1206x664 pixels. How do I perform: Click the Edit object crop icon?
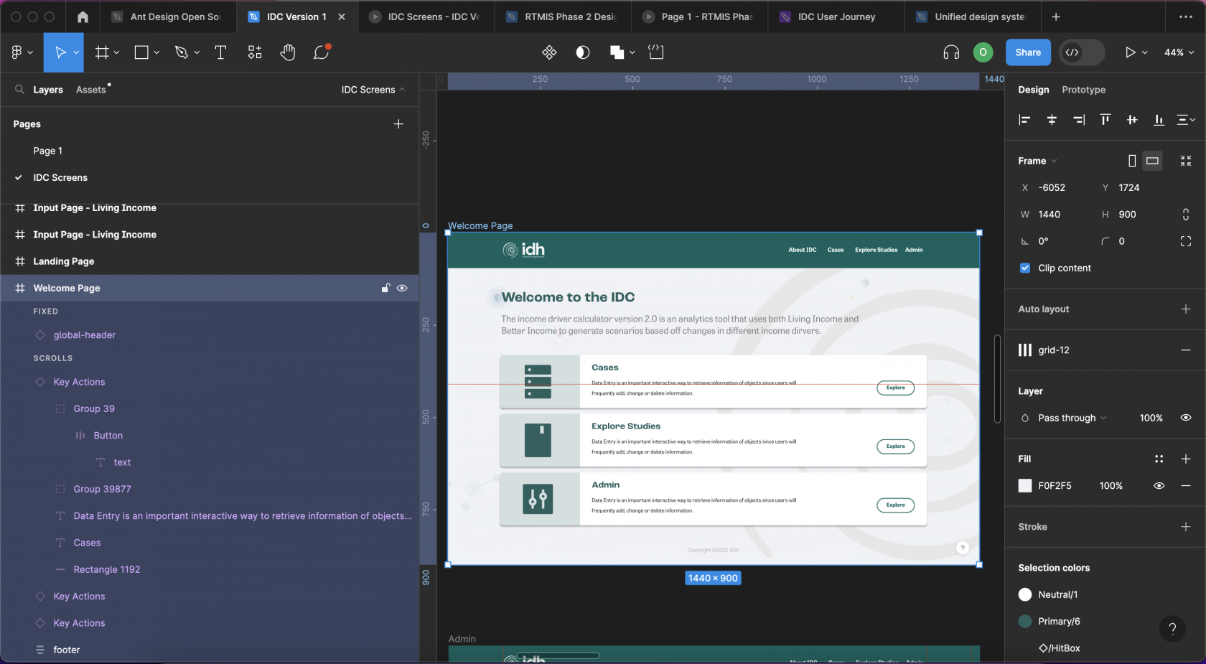656,52
